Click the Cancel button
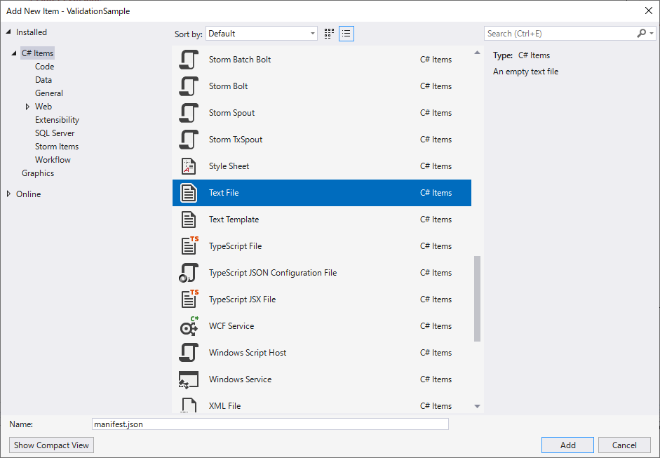Image resolution: width=660 pixels, height=458 pixels. click(624, 445)
